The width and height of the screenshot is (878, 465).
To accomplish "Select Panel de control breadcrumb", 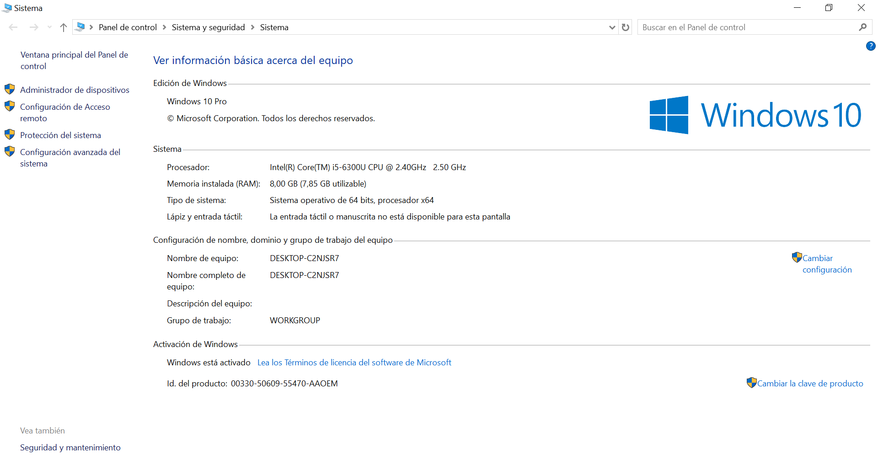I will [x=128, y=27].
